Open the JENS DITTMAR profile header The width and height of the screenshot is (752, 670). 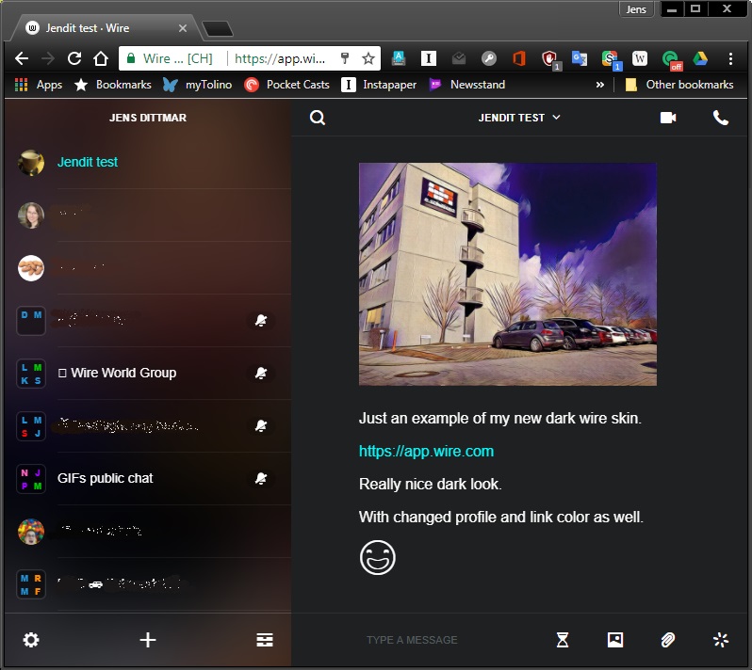click(148, 118)
